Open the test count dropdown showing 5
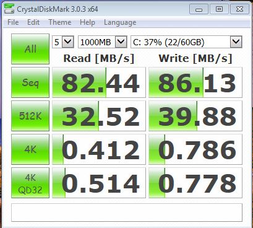253x228 pixels. point(63,42)
